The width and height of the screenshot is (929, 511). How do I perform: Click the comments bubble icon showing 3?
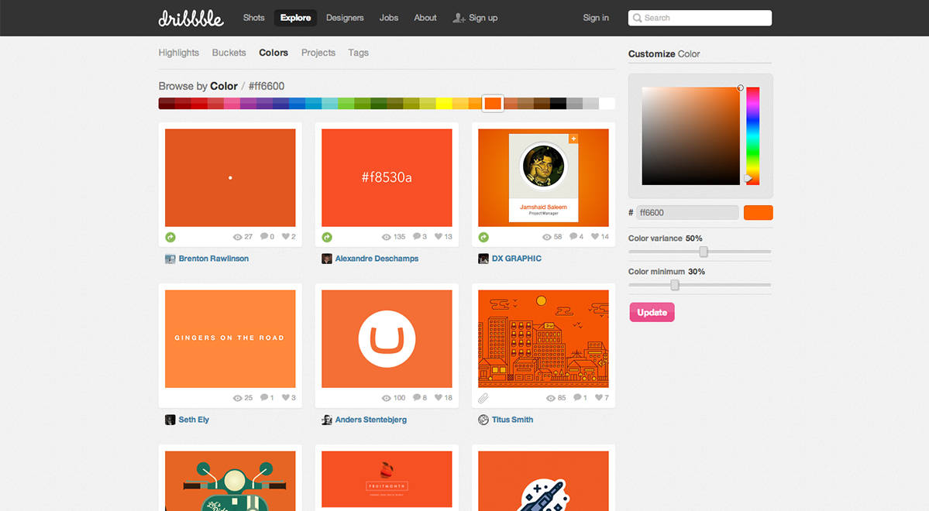(417, 236)
